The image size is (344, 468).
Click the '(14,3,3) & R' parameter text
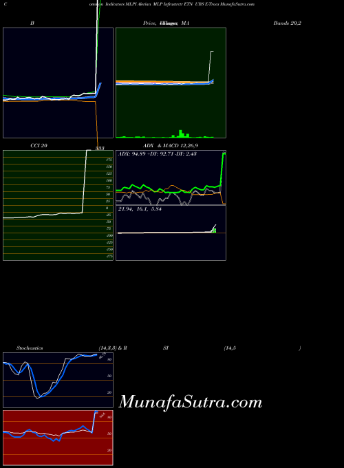pos(113,348)
